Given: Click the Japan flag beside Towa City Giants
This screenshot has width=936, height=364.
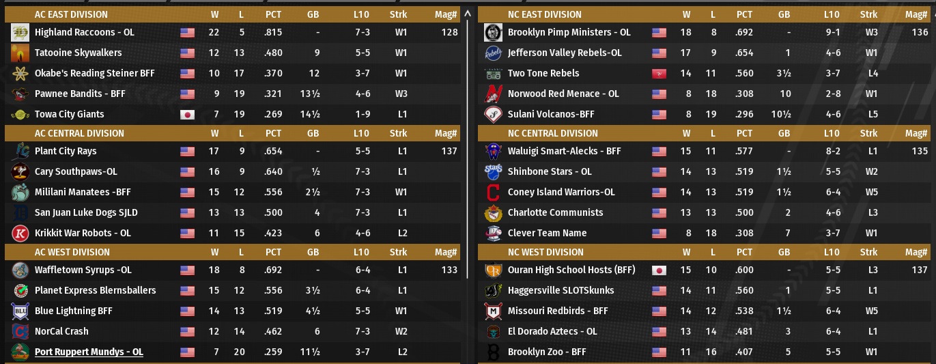Looking at the screenshot, I should (187, 114).
